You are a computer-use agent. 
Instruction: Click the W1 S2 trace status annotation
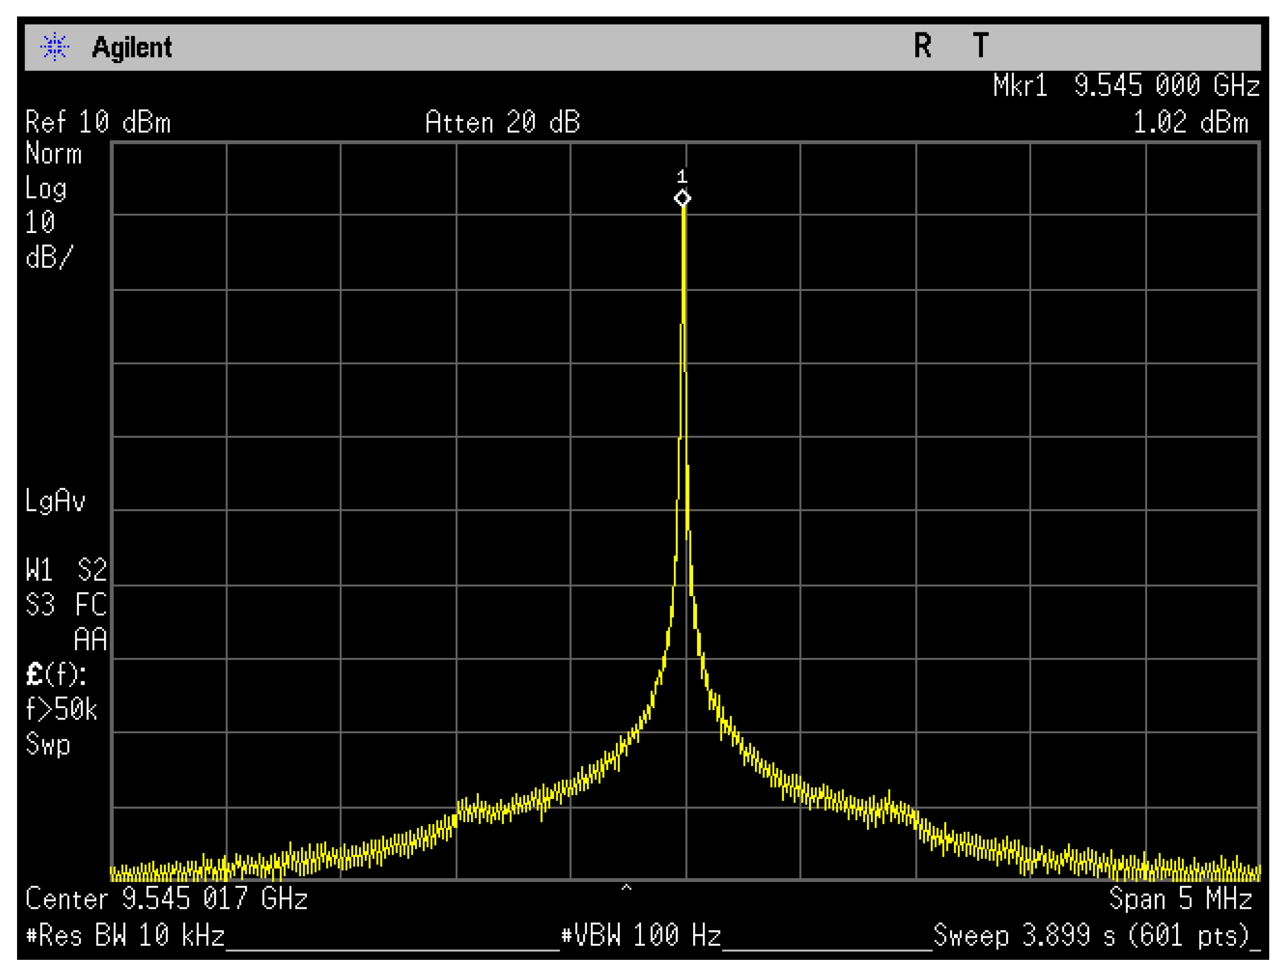(66, 569)
